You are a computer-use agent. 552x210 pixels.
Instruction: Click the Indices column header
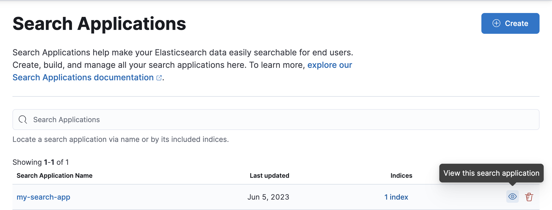tap(401, 175)
